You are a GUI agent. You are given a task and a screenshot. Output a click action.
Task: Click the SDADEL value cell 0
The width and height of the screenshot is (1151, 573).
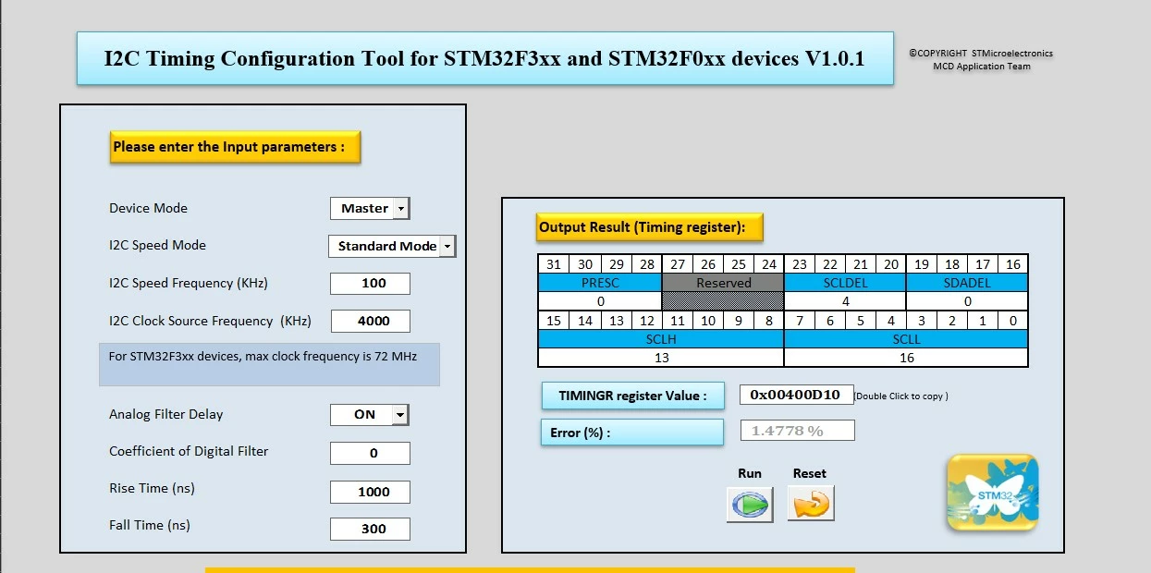click(x=967, y=301)
